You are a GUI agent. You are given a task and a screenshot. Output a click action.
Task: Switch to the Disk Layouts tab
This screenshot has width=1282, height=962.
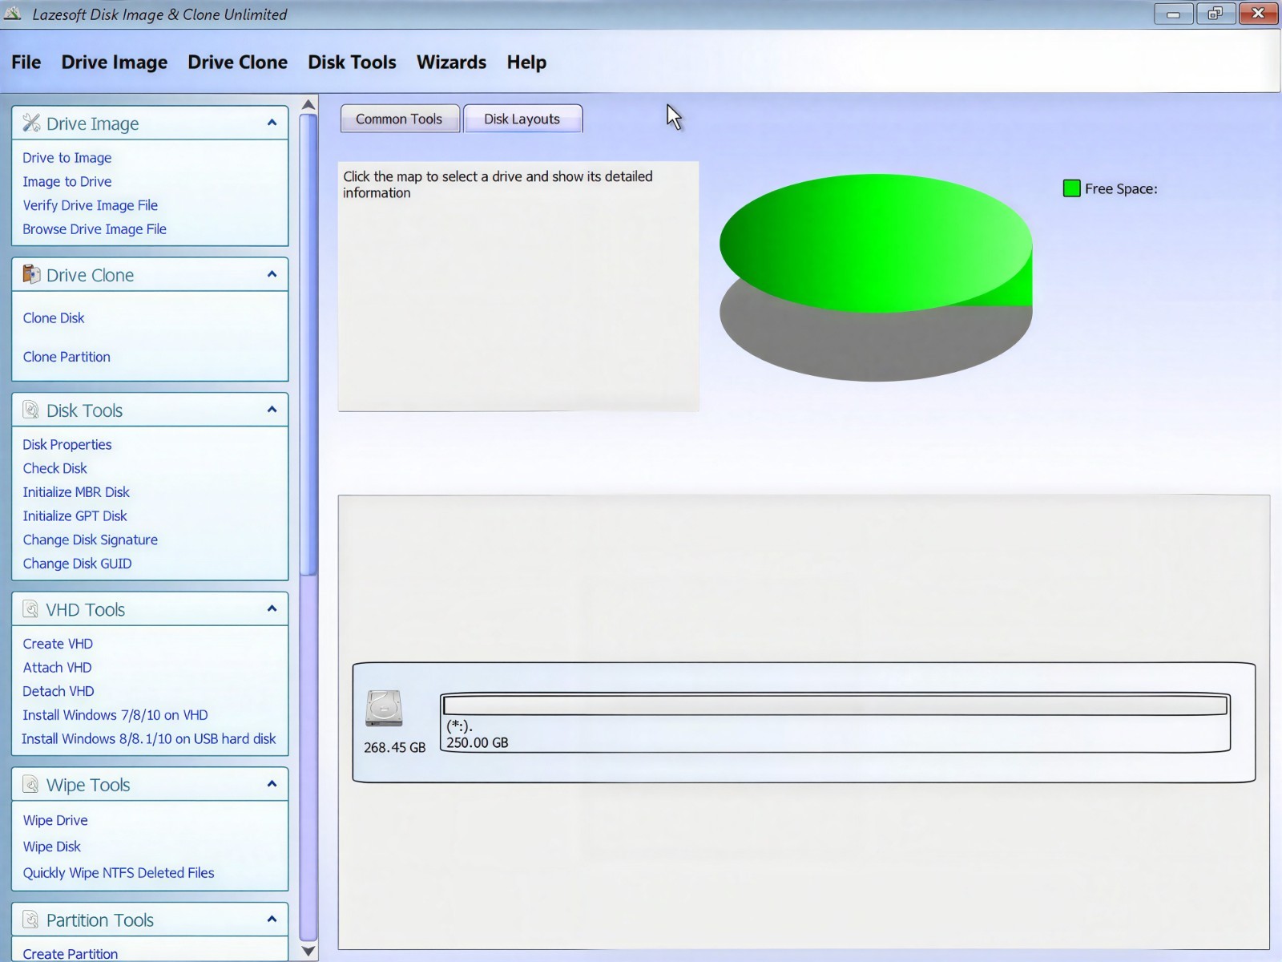click(x=522, y=119)
